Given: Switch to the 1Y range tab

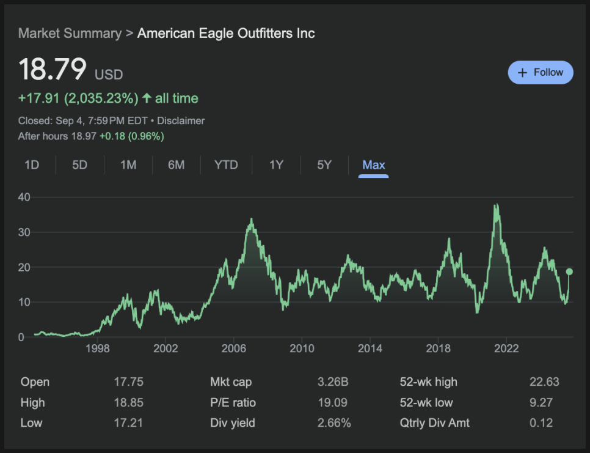Looking at the screenshot, I should click(x=276, y=165).
